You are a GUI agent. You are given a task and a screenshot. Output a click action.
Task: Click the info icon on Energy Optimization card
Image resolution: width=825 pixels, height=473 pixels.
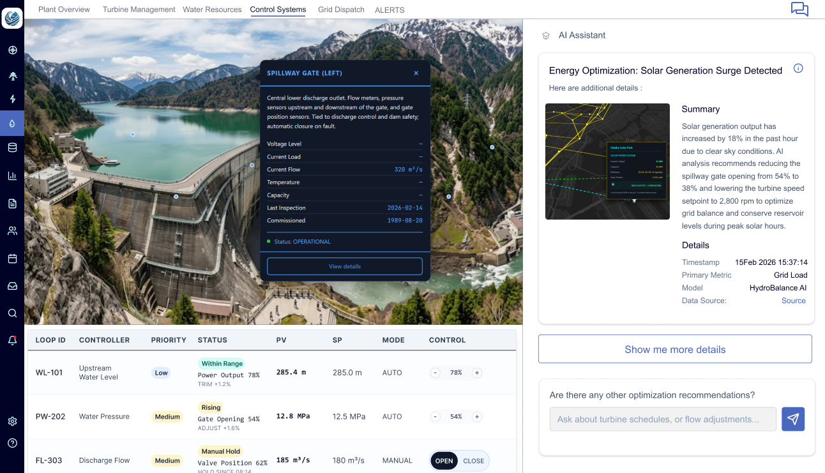click(x=798, y=69)
